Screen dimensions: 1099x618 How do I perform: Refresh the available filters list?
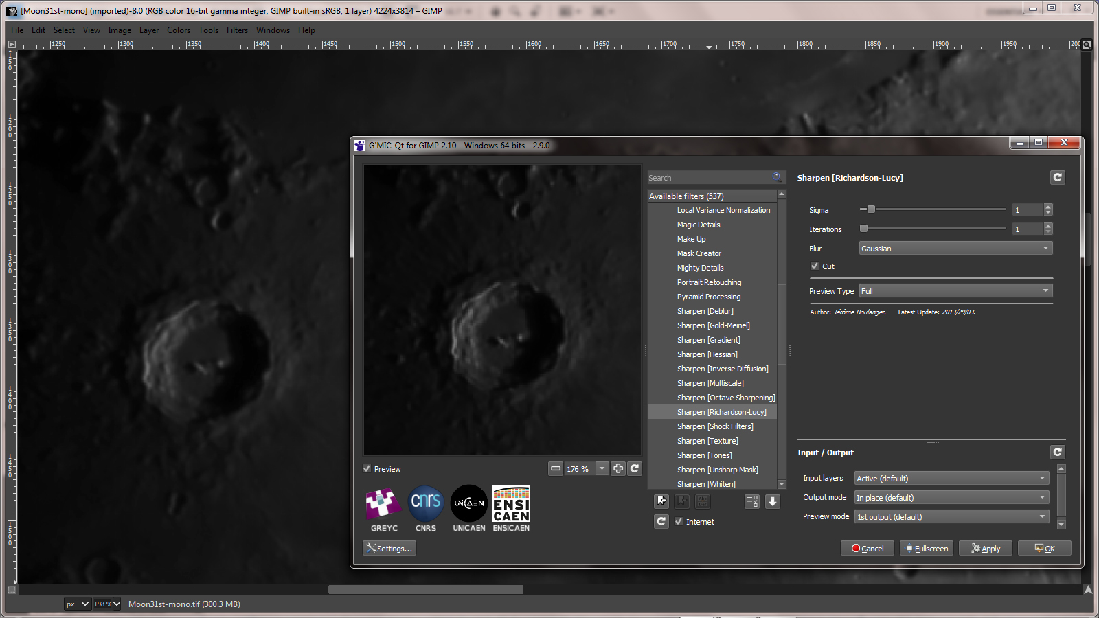click(661, 521)
